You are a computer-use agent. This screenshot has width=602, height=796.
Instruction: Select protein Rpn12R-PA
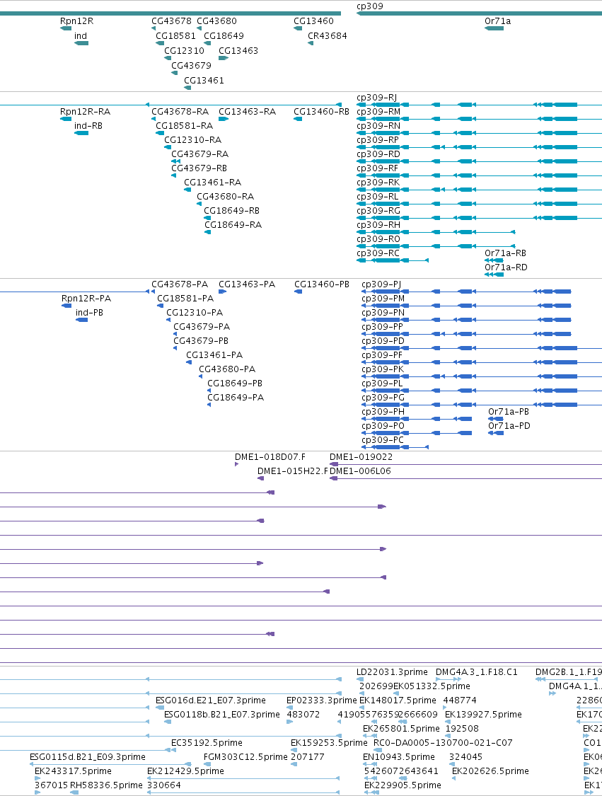tap(86, 299)
